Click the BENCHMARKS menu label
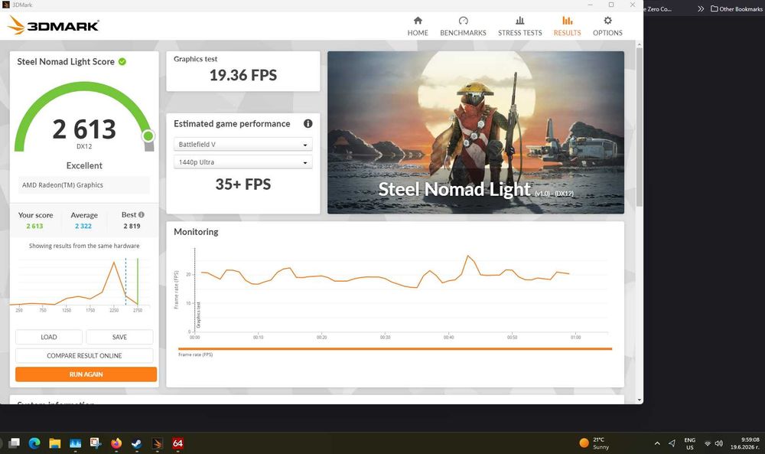 [x=463, y=33]
